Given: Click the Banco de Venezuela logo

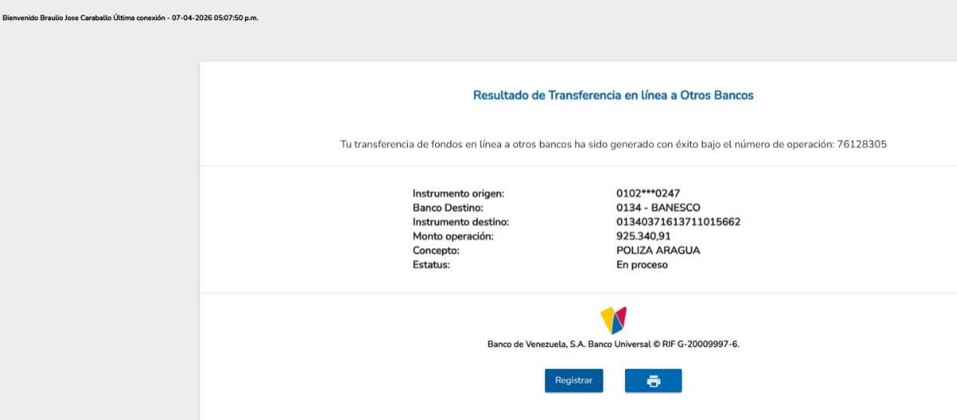Looking at the screenshot, I should coord(613,319).
